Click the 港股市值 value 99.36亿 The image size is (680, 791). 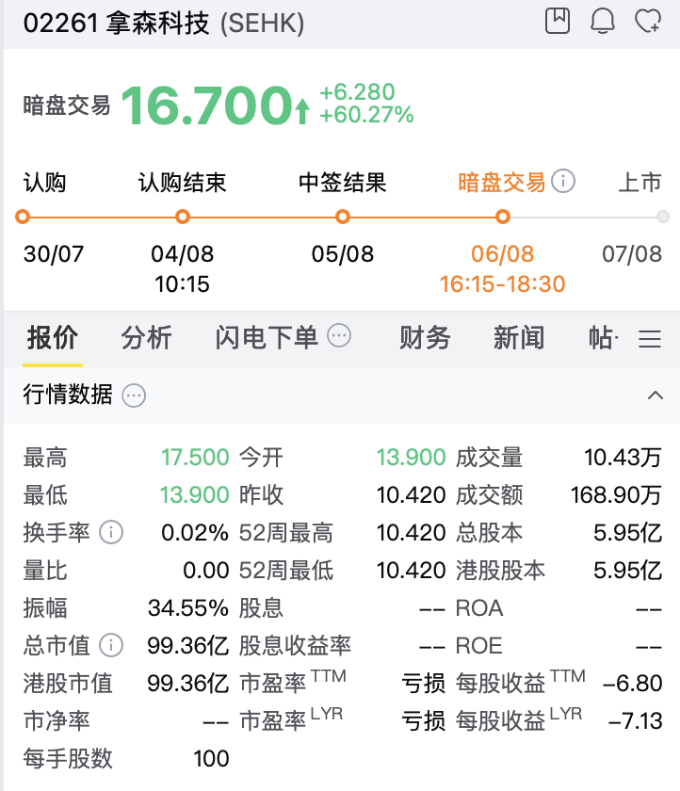click(x=188, y=684)
